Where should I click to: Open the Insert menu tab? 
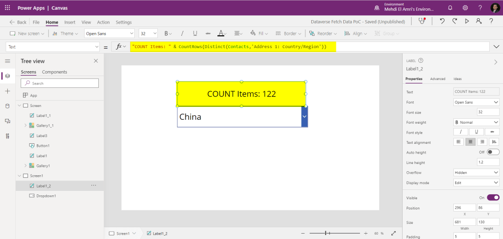70,22
